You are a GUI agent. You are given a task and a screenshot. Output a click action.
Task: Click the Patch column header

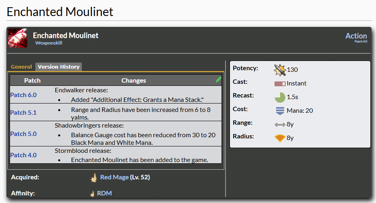pos(33,81)
